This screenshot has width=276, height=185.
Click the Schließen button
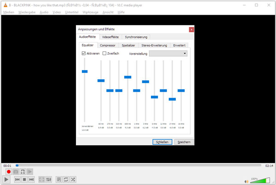point(163,142)
